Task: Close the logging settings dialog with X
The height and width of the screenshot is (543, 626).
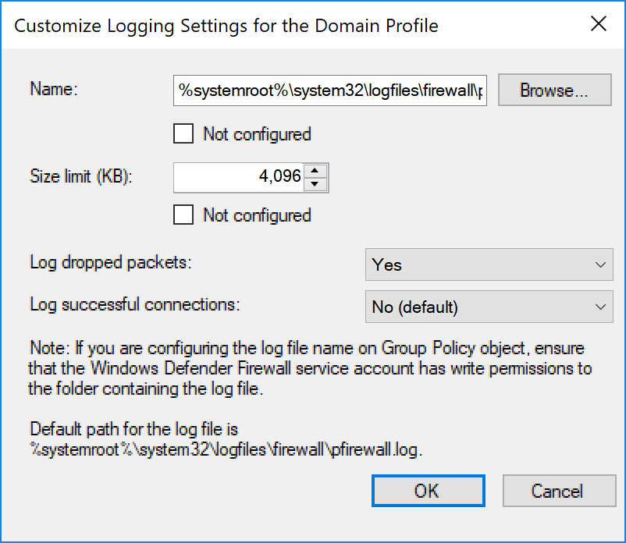Action: click(599, 24)
